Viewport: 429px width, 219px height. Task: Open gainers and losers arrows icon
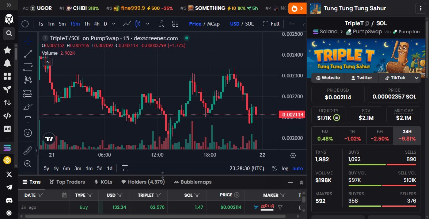pyautogui.click(x=7, y=103)
